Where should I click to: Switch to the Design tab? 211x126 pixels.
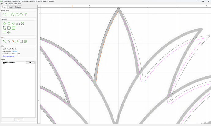[x=4, y=7]
